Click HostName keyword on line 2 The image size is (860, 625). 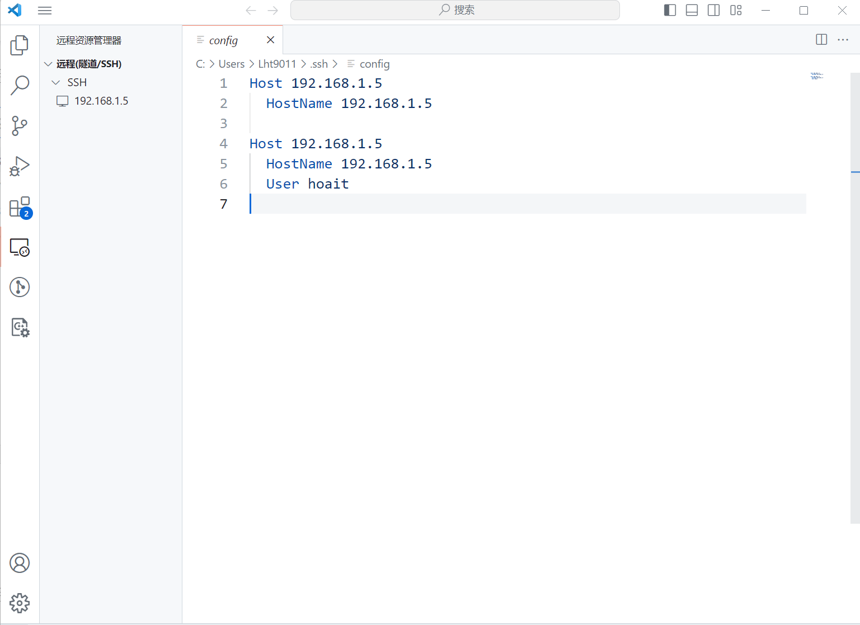click(299, 104)
